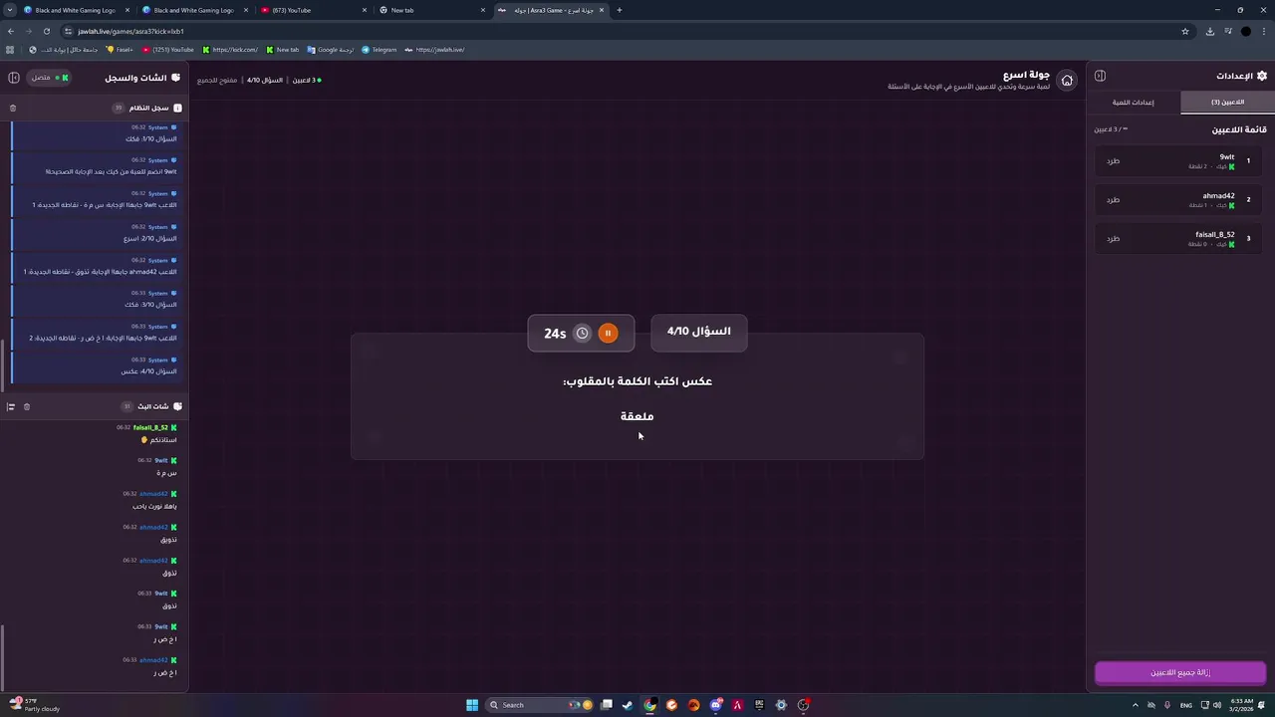Select the 9wlt player row

point(1180,160)
